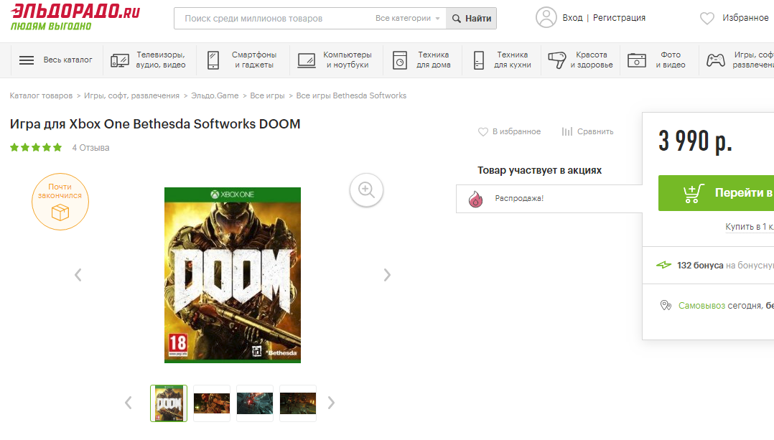Open 'Техника для кухни' category
Image resolution: width=774 pixels, height=440 pixels.
pyautogui.click(x=513, y=60)
